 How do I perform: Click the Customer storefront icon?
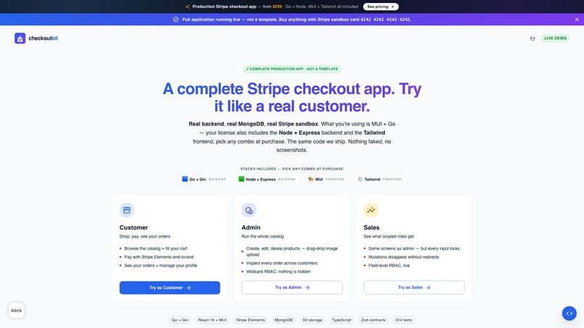click(127, 210)
